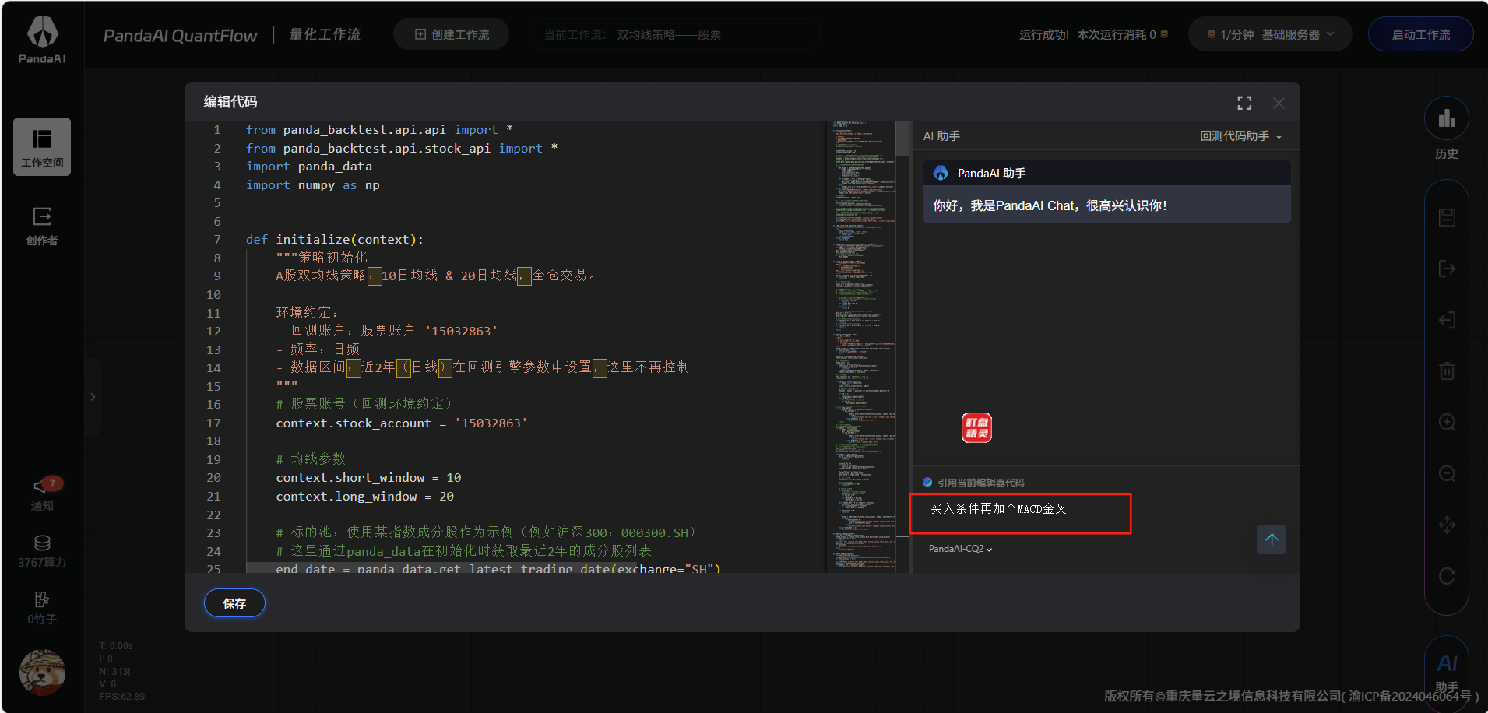Click line number 12 in the gutter

coord(213,332)
